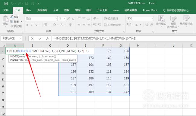
Task: Open Insert Function fx dialog
Action: click(x=47, y=38)
